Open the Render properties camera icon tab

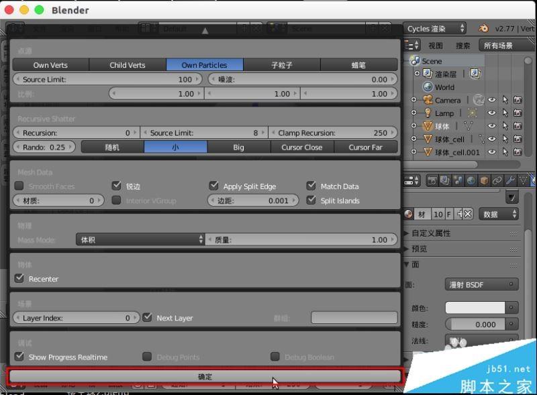coord(431,181)
